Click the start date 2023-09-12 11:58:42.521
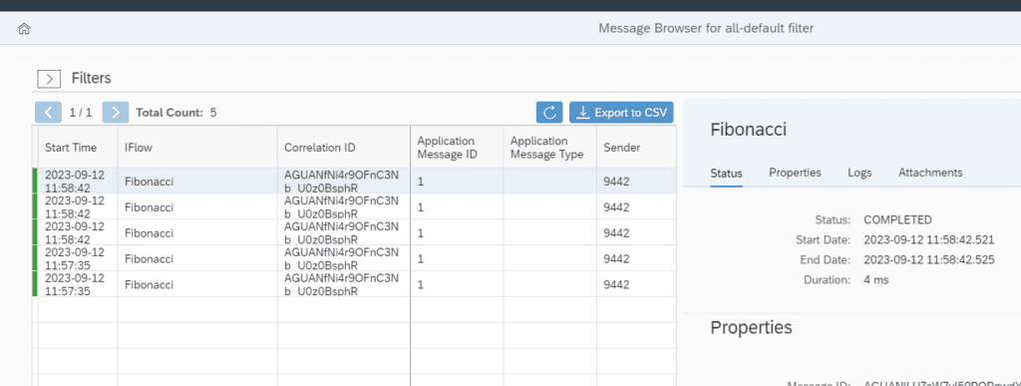The image size is (1021, 386). [x=929, y=239]
